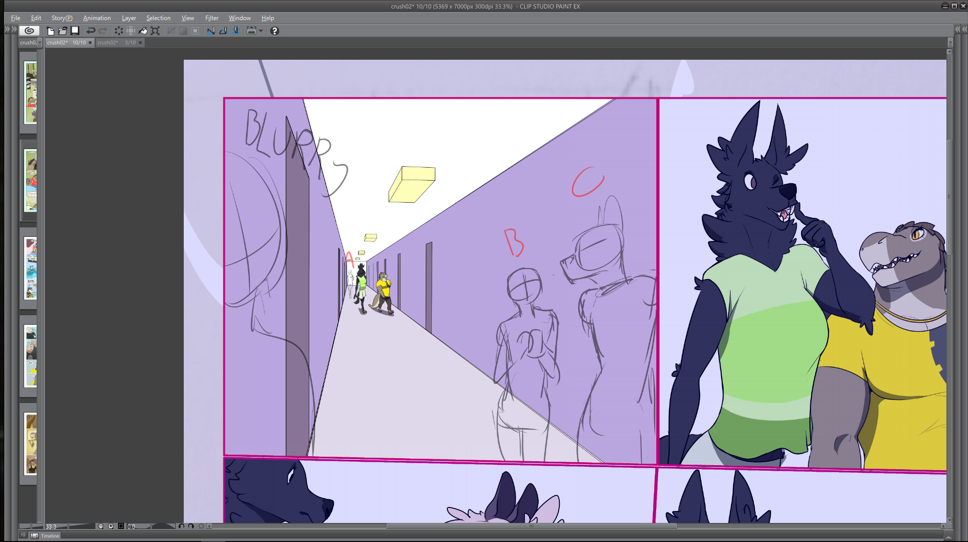Expand the selection launcher dropdown arrow

coord(261,31)
